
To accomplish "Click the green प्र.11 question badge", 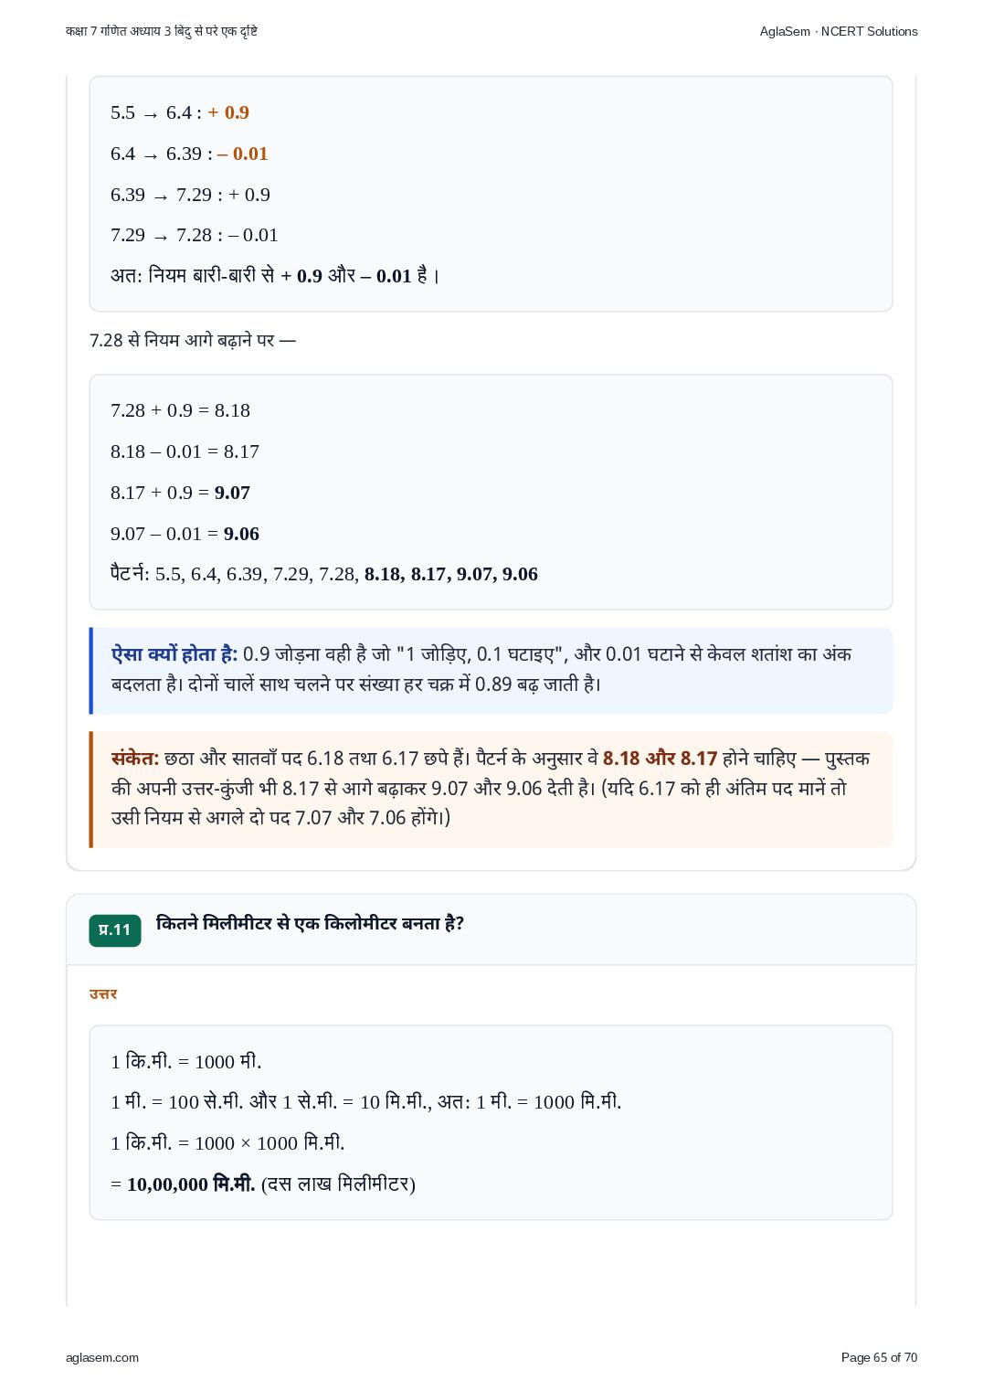I will tap(115, 929).
